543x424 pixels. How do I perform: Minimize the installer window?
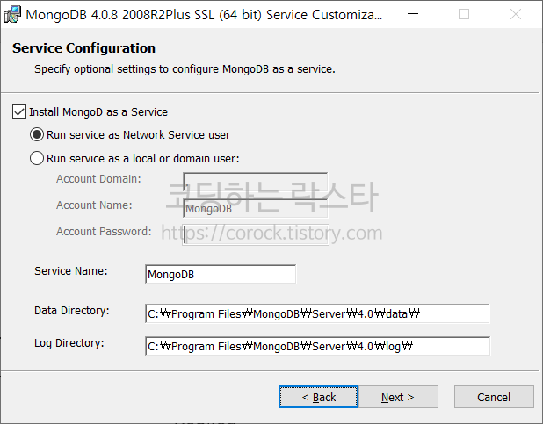pyautogui.click(x=413, y=15)
